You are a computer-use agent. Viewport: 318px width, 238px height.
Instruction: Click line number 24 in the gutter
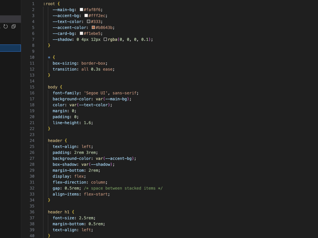tap(32, 141)
